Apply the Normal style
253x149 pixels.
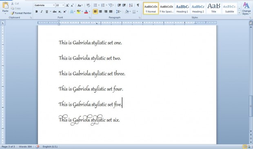tap(151, 9)
